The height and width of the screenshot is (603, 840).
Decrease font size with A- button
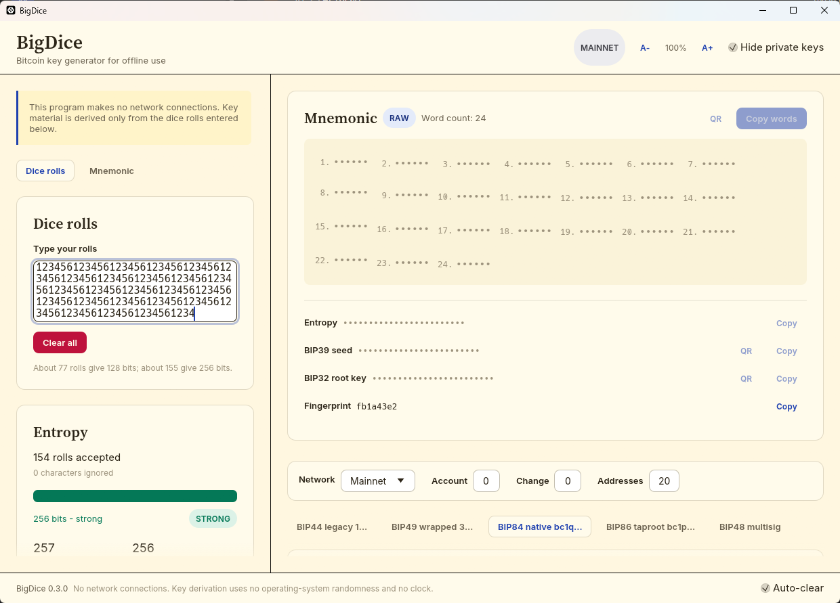click(x=645, y=47)
